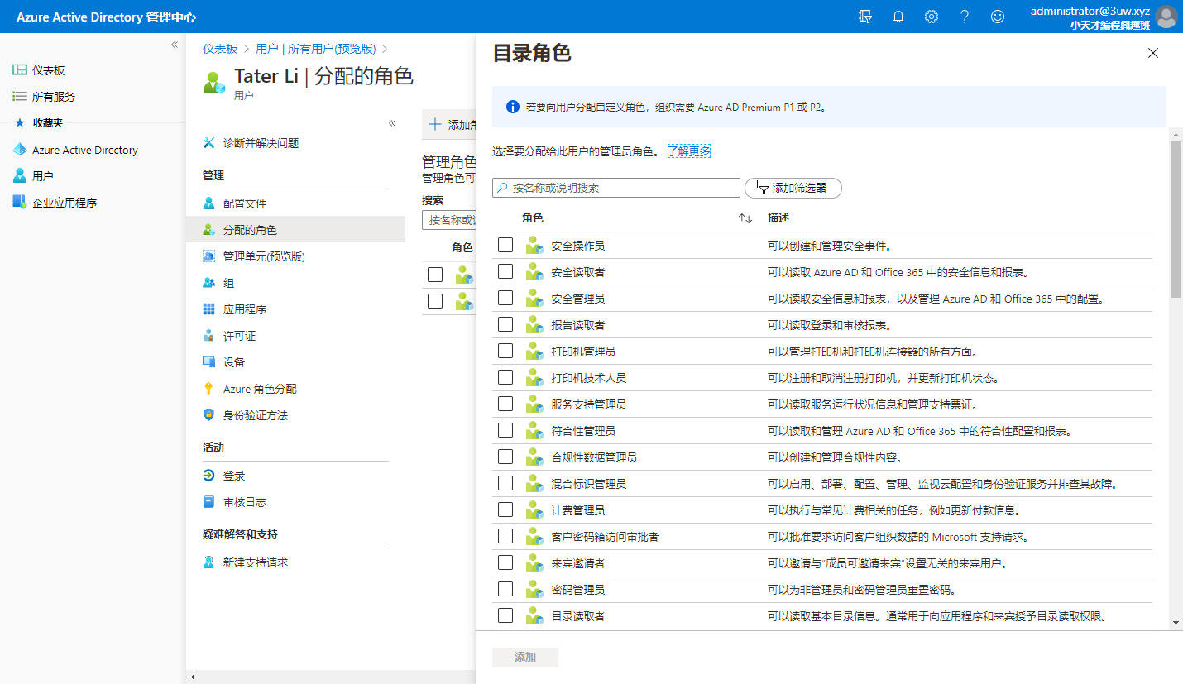Check the 计费管理员 role checkbox
1183x684 pixels.
505,509
